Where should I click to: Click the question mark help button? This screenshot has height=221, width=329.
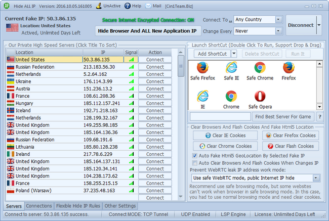tap(319, 117)
